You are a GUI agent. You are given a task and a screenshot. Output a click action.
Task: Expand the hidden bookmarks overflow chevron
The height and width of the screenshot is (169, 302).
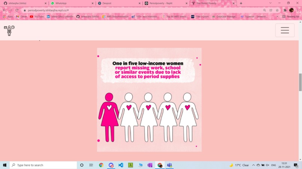pos(277,17)
